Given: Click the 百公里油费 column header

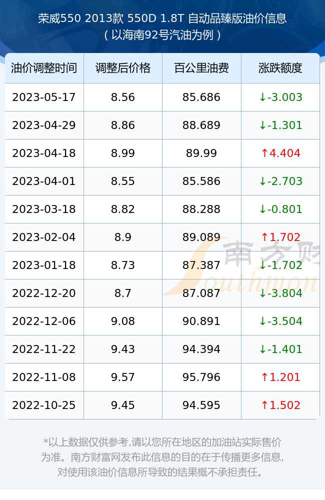Looking at the screenshot, I should pos(201,68).
